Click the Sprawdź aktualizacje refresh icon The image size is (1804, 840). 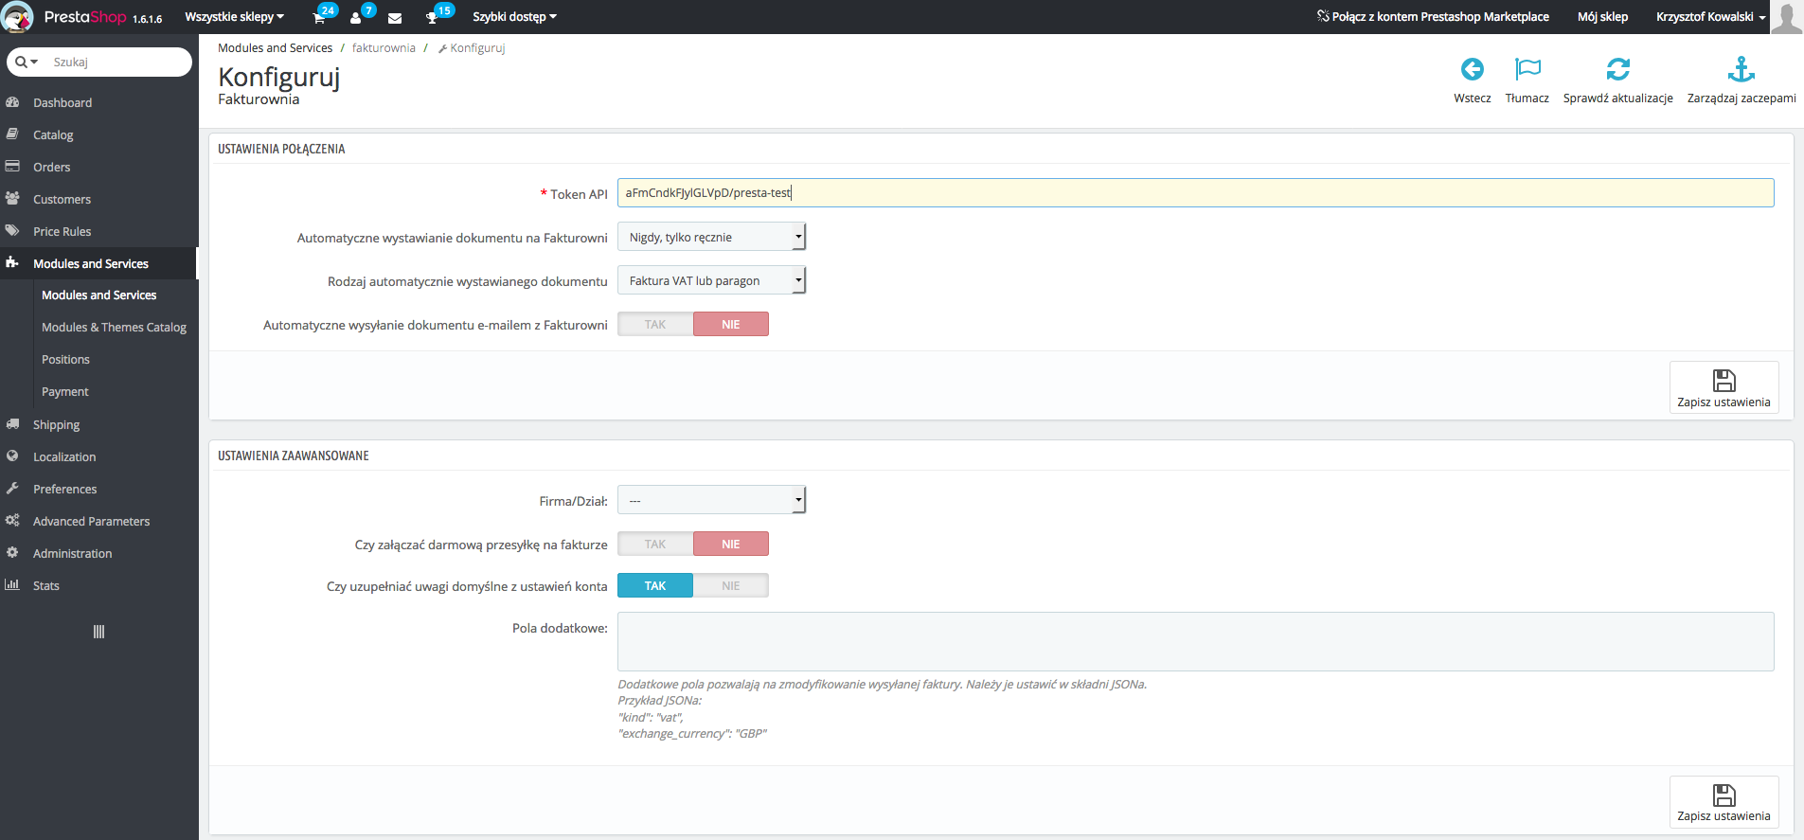pyautogui.click(x=1617, y=70)
